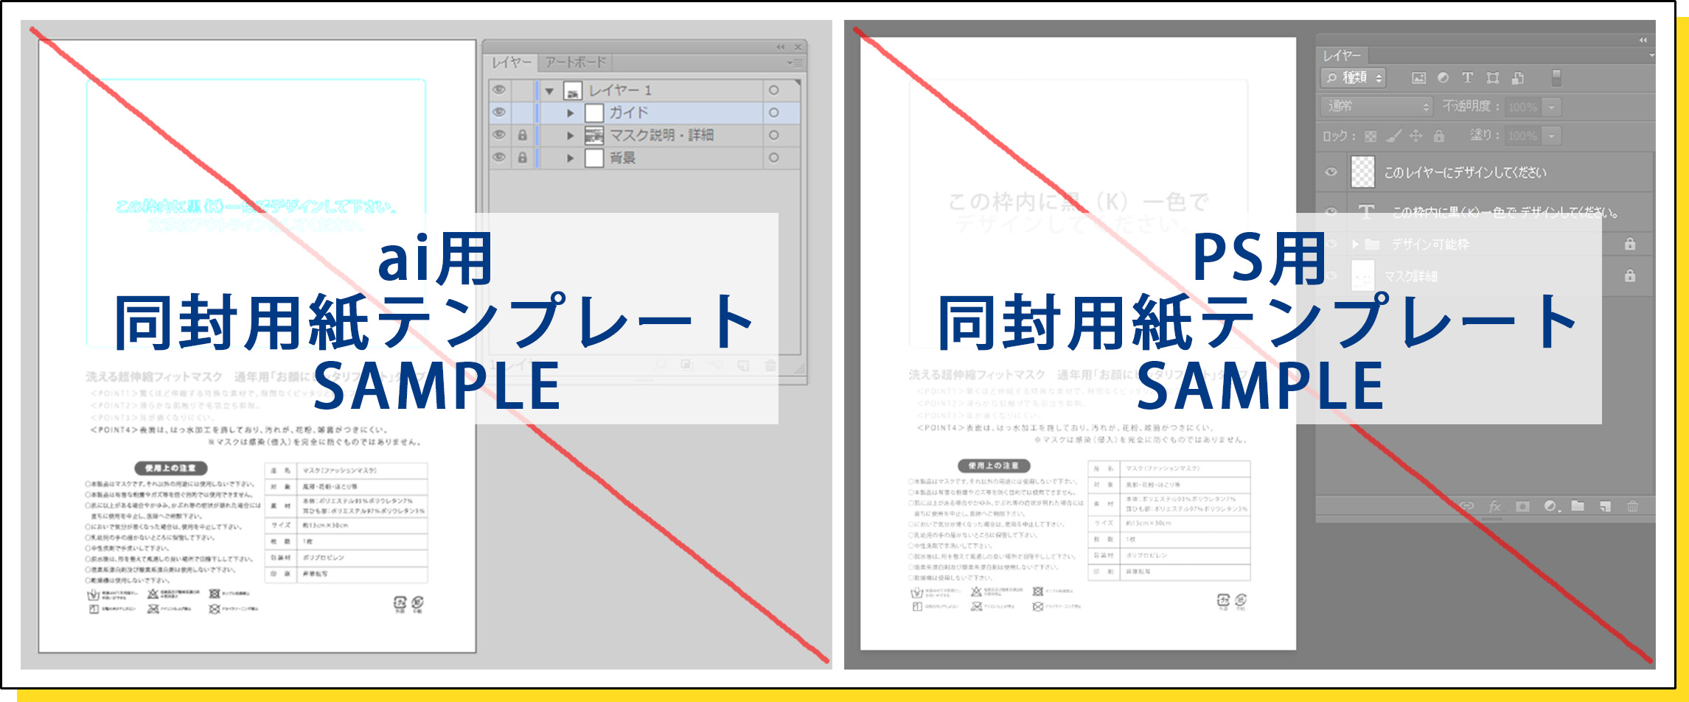Lock position with the move lock icon

point(1415,136)
